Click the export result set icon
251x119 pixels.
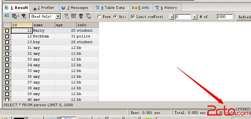coord(6,16)
